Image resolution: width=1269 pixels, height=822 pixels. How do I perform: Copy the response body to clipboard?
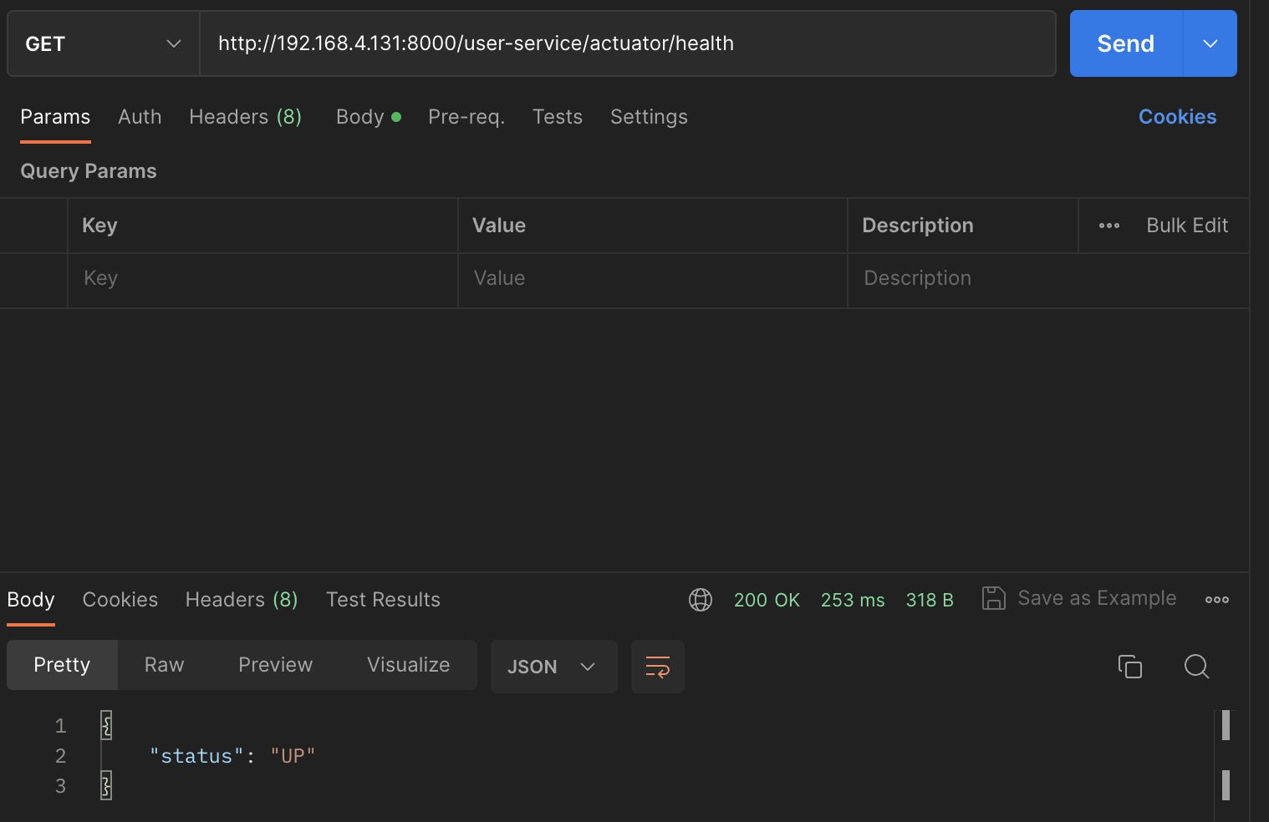[1130, 667]
